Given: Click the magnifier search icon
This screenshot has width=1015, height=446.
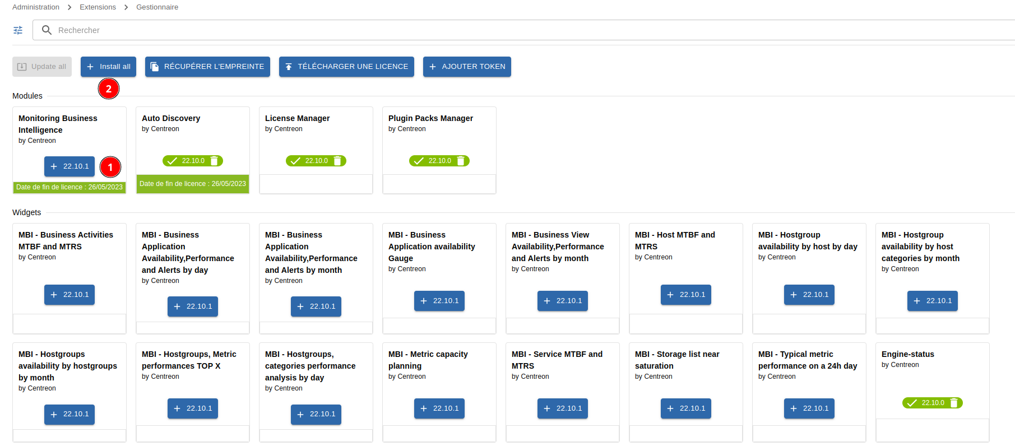Looking at the screenshot, I should click(x=47, y=30).
